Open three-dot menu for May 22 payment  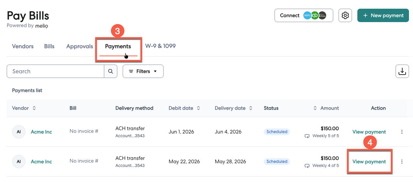[x=402, y=162]
